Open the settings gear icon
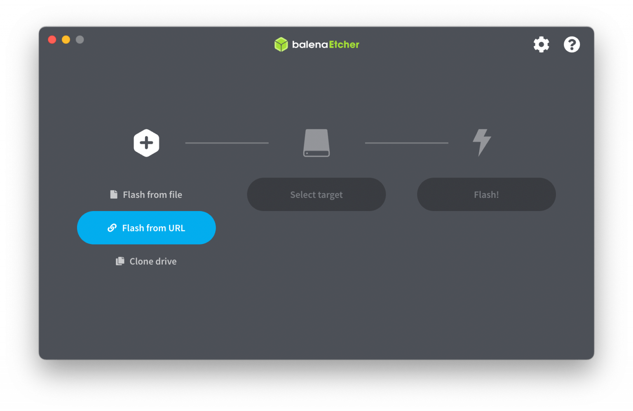Screen dimensions: 633x411 tap(541, 44)
